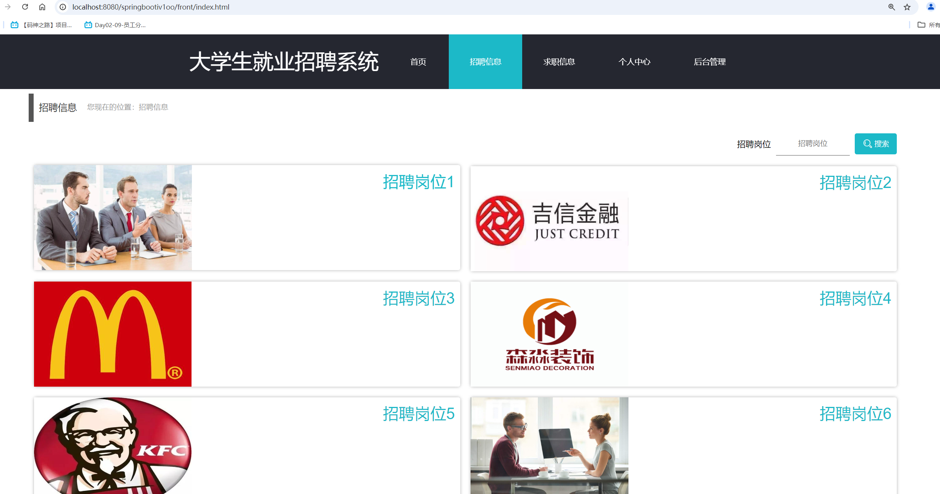Screen dimensions: 940x494
Task: Reload the page using the refresh icon
Action: (x=25, y=7)
